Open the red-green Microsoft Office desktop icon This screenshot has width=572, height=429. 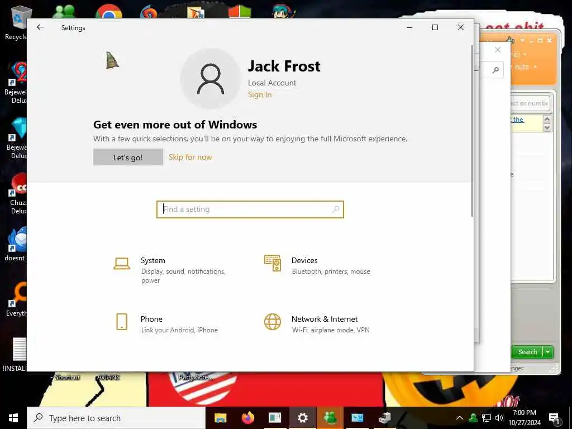(240, 11)
